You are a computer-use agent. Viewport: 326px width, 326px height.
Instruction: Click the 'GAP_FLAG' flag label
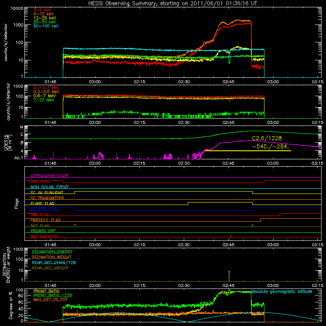40,181
